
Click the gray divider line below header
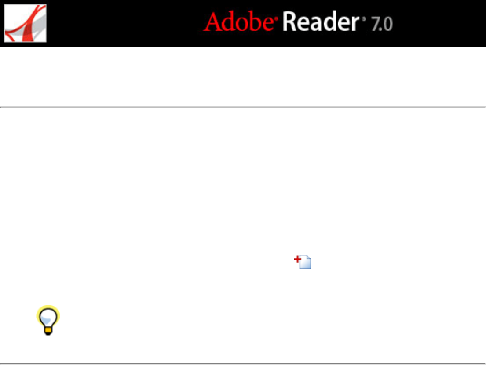[x=243, y=107]
